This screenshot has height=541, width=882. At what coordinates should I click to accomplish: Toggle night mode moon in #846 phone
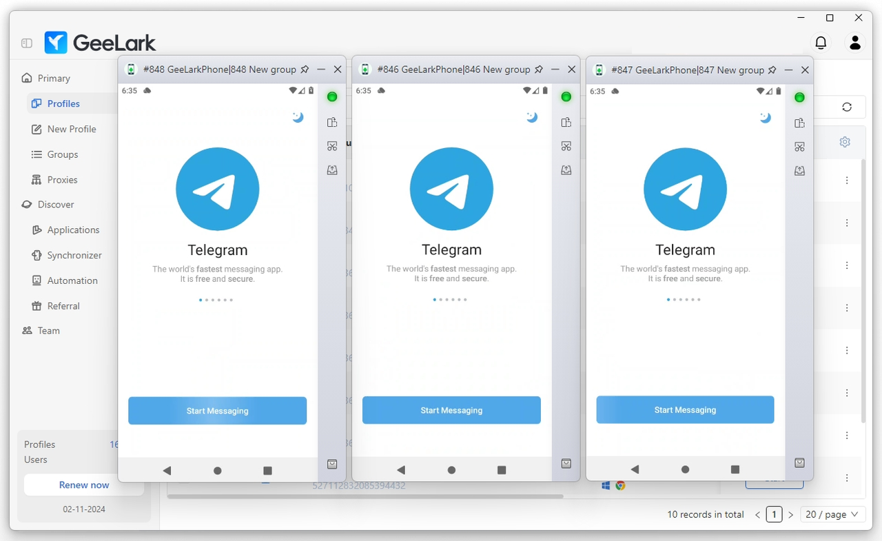[x=531, y=117]
